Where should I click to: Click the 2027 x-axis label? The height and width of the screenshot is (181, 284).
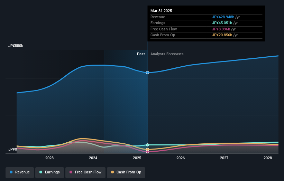[x=224, y=158]
